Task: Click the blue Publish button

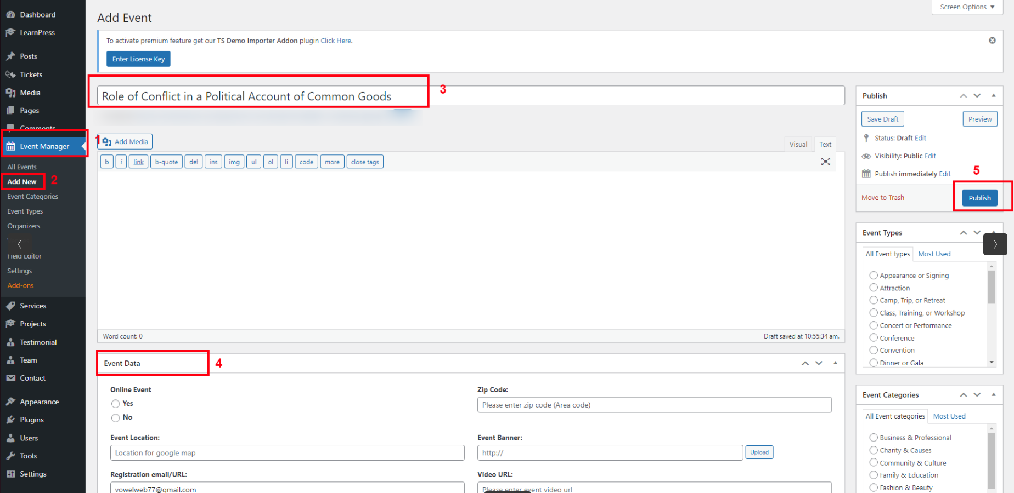Action: point(979,198)
